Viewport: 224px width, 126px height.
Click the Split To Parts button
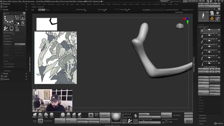pyautogui.click(x=88, y=119)
